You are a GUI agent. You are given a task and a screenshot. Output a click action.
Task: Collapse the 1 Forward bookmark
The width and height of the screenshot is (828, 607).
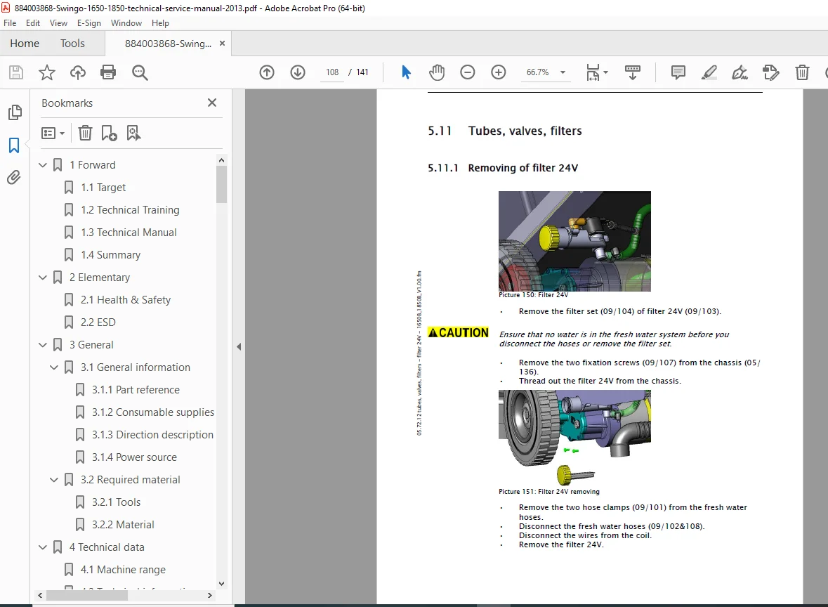click(x=43, y=165)
